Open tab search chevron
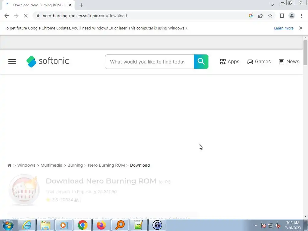Screen dimensions: 308x231 click(272, 5)
